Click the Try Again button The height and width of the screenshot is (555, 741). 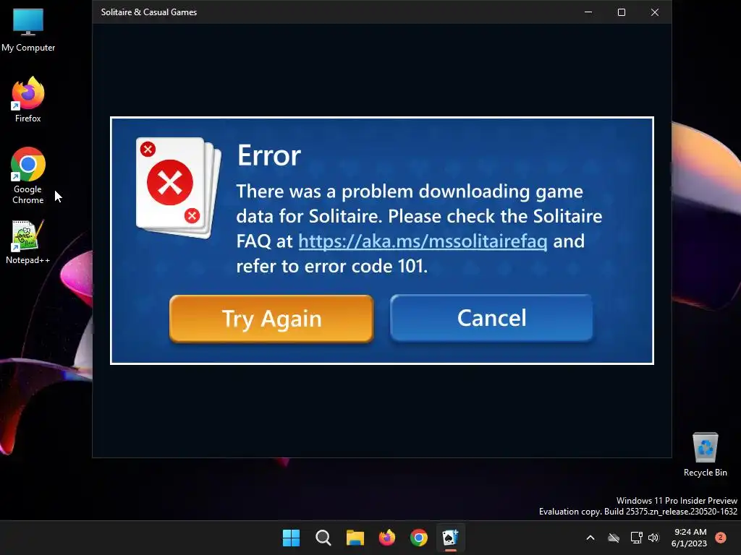click(271, 319)
